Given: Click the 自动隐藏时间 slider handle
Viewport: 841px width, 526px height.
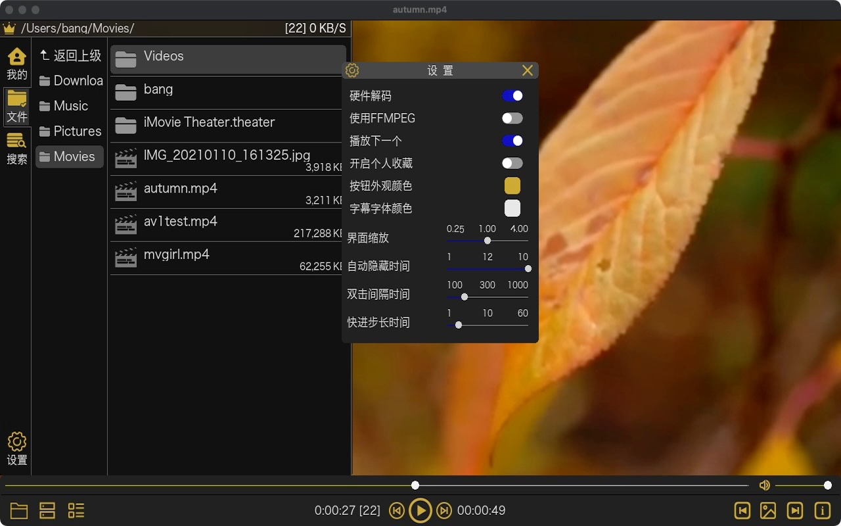Looking at the screenshot, I should pos(528,269).
